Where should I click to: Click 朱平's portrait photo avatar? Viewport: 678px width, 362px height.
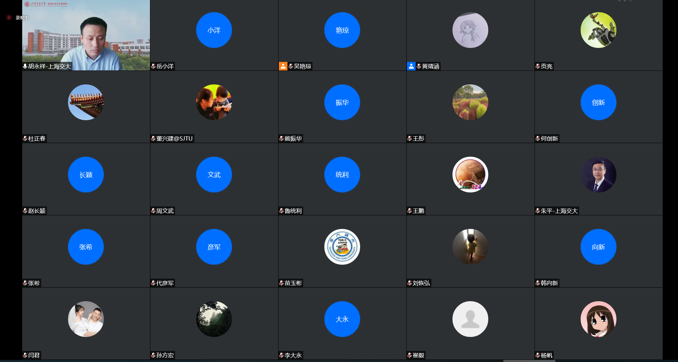pyautogui.click(x=598, y=175)
